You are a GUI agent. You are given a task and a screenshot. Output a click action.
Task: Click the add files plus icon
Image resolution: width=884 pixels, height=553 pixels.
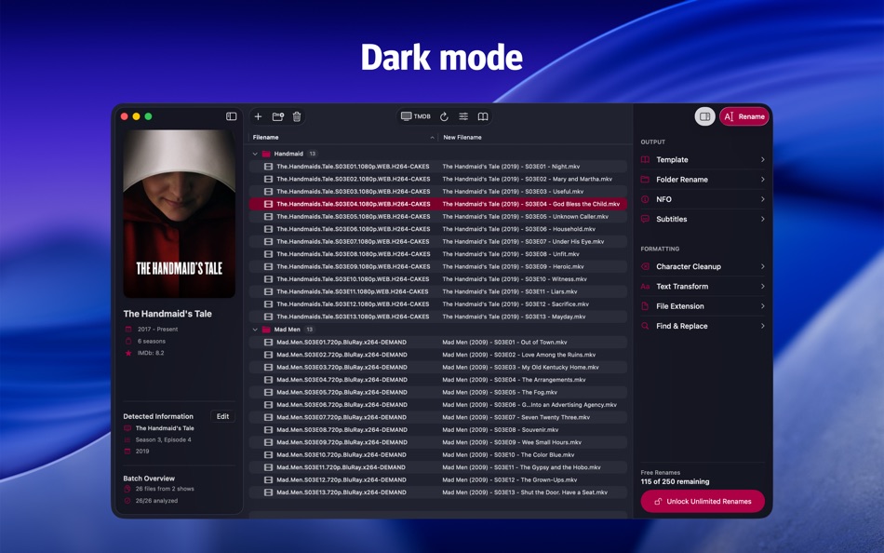point(258,116)
